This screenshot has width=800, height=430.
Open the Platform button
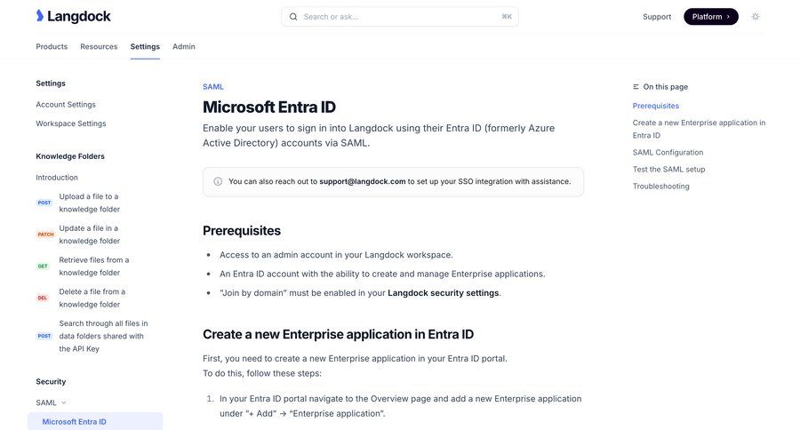(x=711, y=17)
